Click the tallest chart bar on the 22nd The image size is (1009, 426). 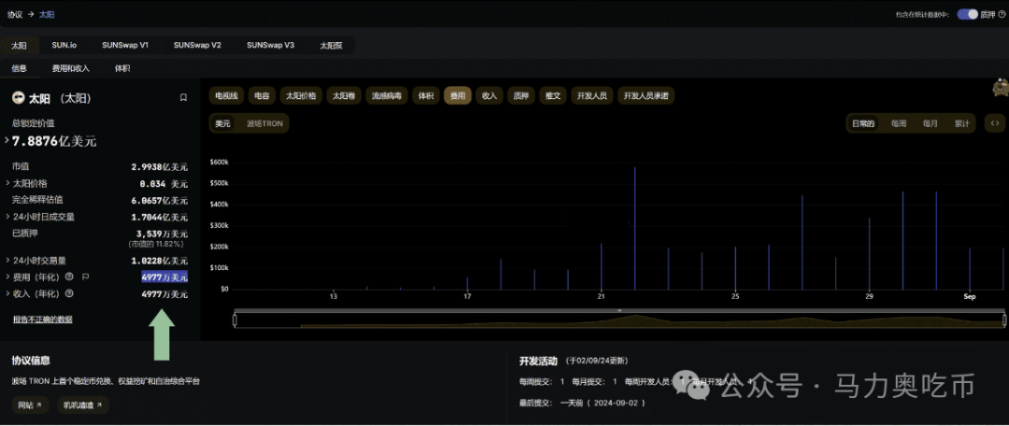point(634,228)
